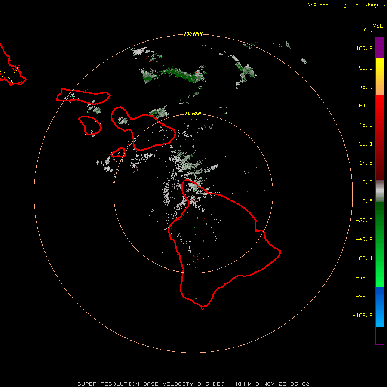Viewport: 387px width, 387px height.
Task: Click the -109.8 velocity scale value
Action: pyautogui.click(x=362, y=316)
